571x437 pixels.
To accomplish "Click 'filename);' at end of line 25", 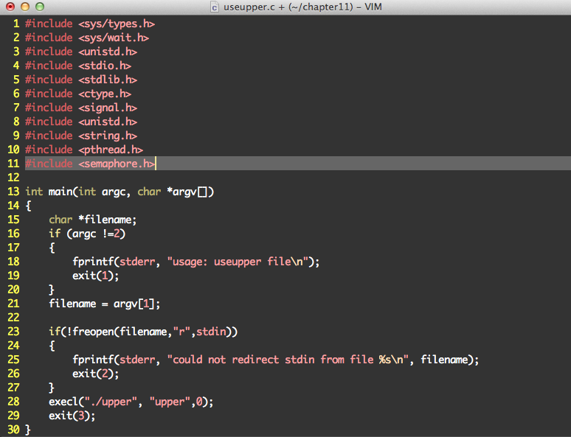I will click(x=450, y=360).
